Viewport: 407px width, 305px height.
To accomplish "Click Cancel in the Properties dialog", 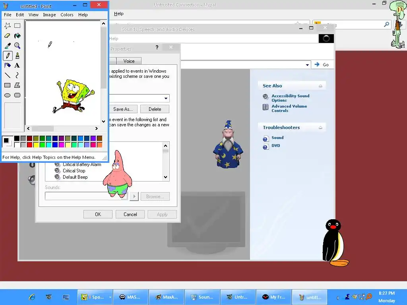I will tap(130, 214).
